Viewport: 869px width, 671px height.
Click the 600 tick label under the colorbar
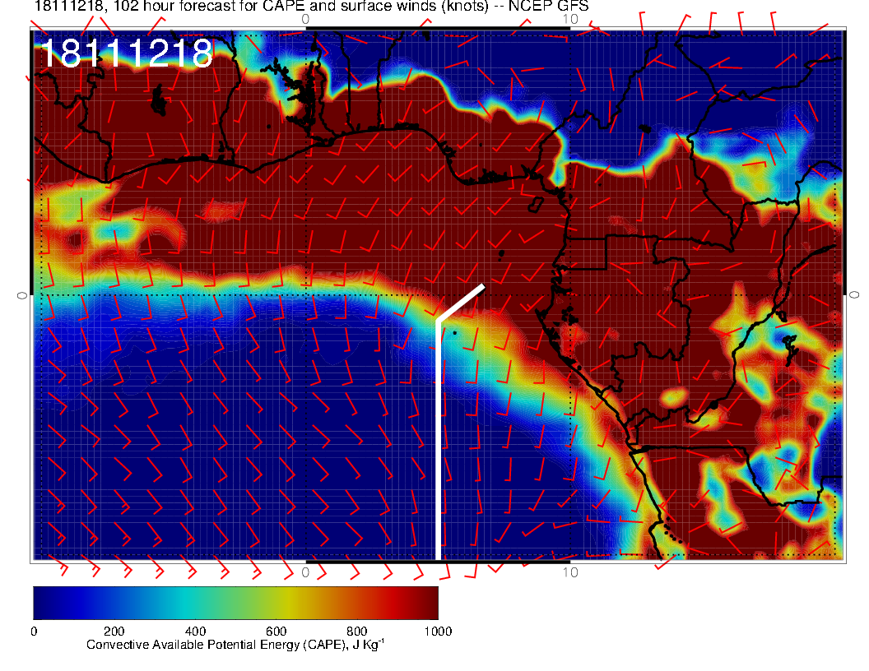(x=276, y=632)
